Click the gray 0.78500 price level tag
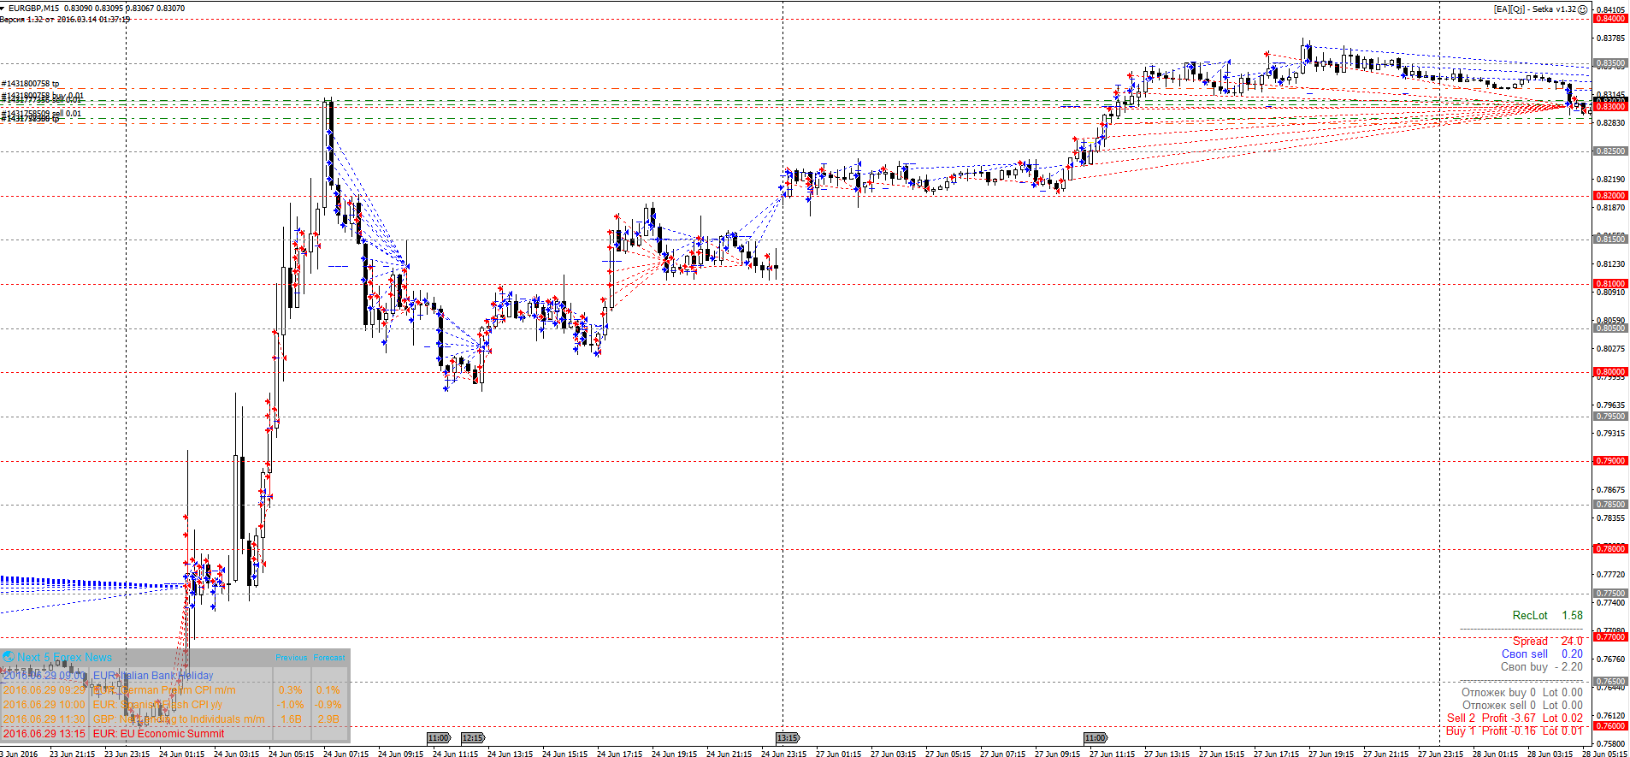 (1610, 505)
